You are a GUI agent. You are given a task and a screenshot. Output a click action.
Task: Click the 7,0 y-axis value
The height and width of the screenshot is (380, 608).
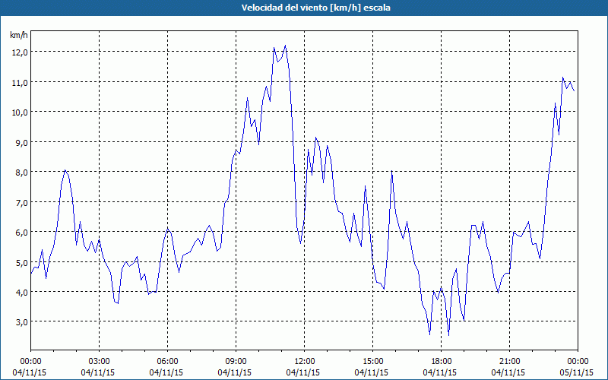[x=21, y=202]
